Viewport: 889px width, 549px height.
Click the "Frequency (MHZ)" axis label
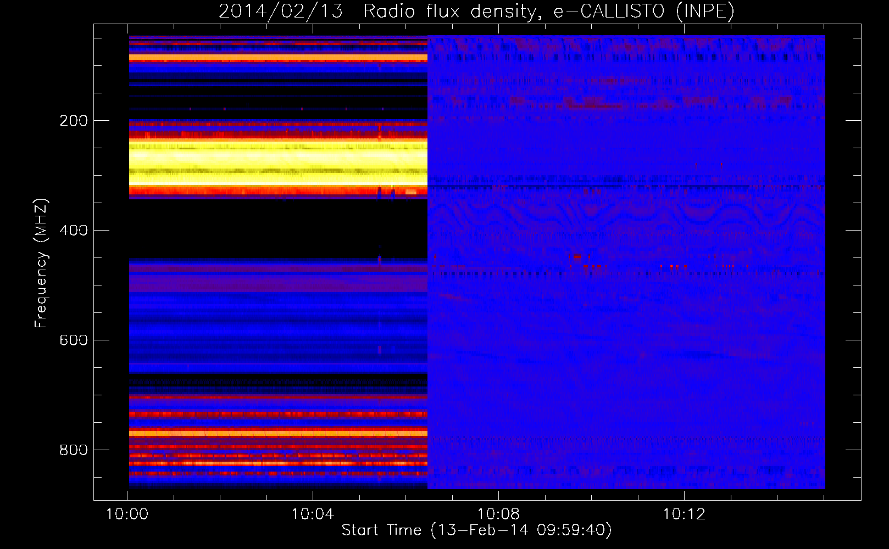click(41, 263)
